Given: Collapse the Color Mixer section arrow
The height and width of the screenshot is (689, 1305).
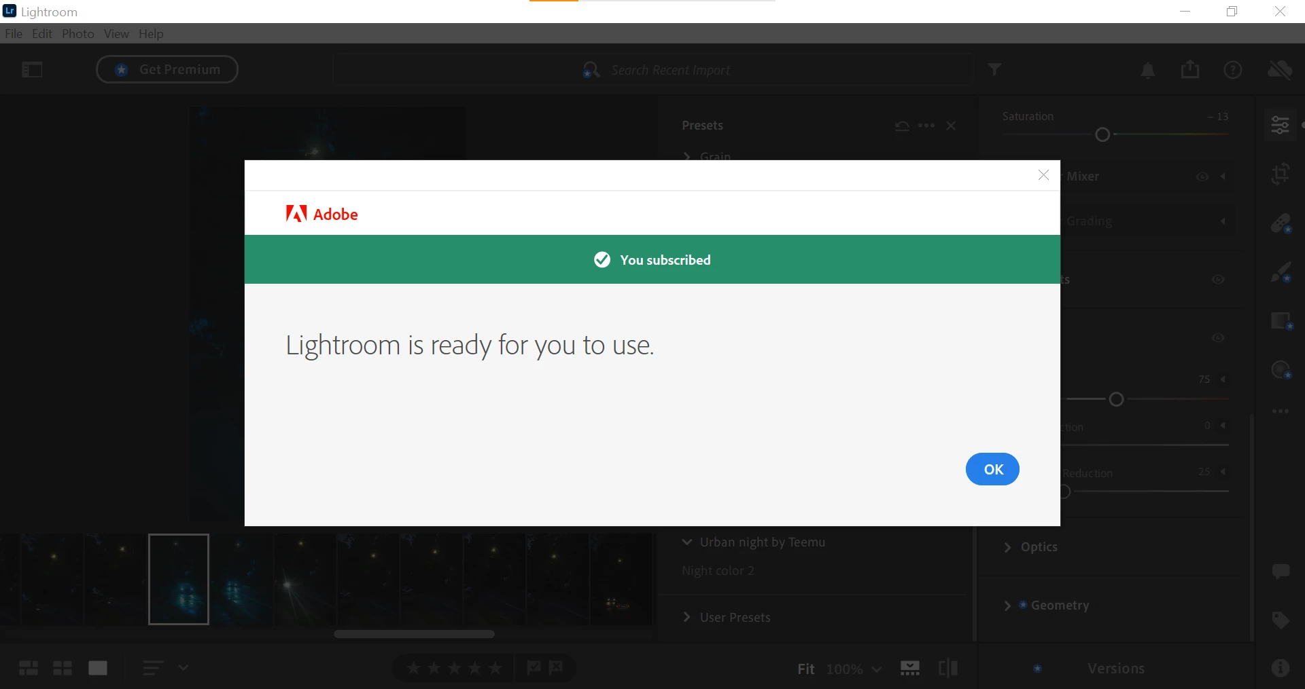Looking at the screenshot, I should [x=1223, y=176].
